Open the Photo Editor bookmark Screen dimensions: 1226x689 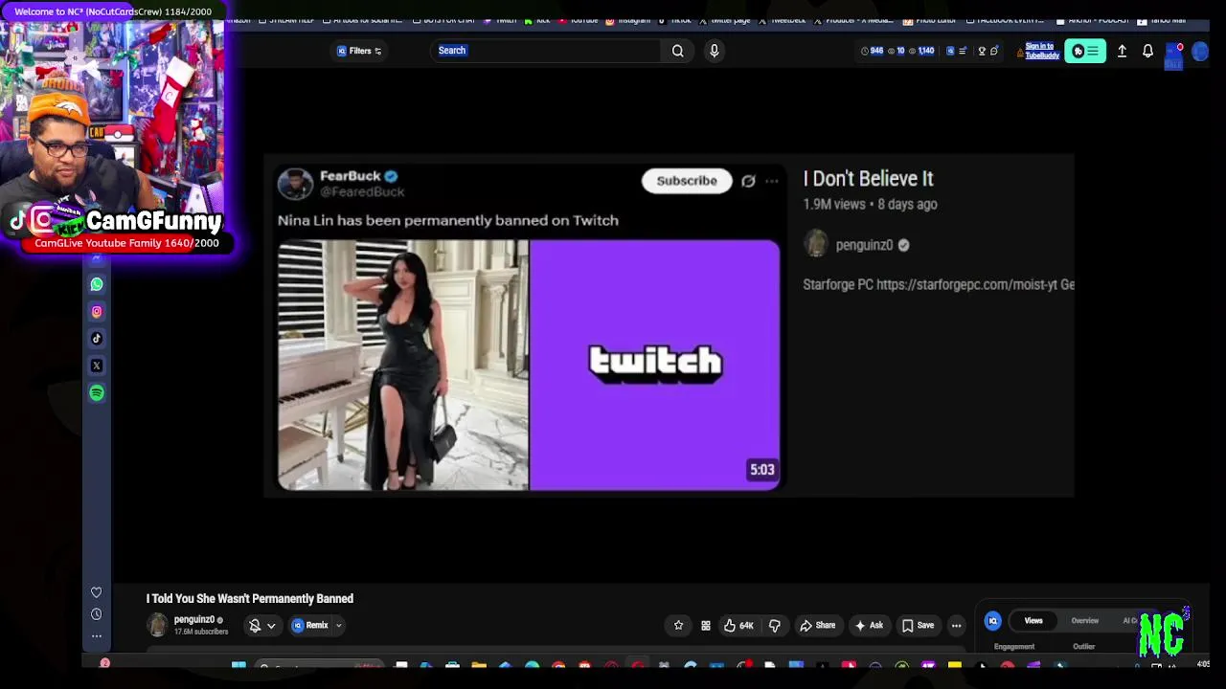[929, 20]
